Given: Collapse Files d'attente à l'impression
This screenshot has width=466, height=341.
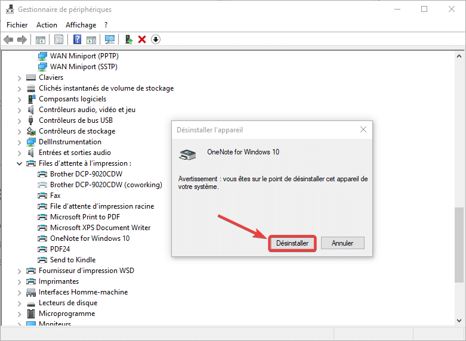Looking at the screenshot, I should [19, 164].
